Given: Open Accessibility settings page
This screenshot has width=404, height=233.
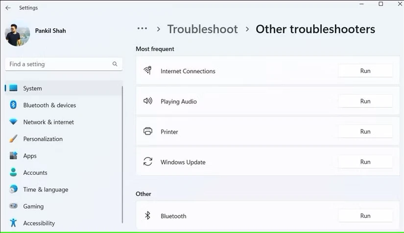Looking at the screenshot, I should (x=64, y=223).
